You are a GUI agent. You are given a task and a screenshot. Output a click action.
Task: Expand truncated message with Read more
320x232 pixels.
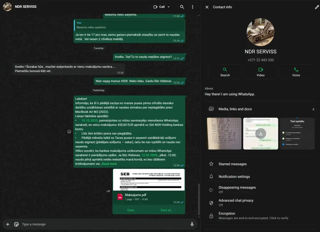coord(109,164)
